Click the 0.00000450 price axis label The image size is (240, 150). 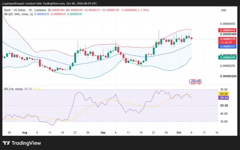pyautogui.click(x=228, y=24)
